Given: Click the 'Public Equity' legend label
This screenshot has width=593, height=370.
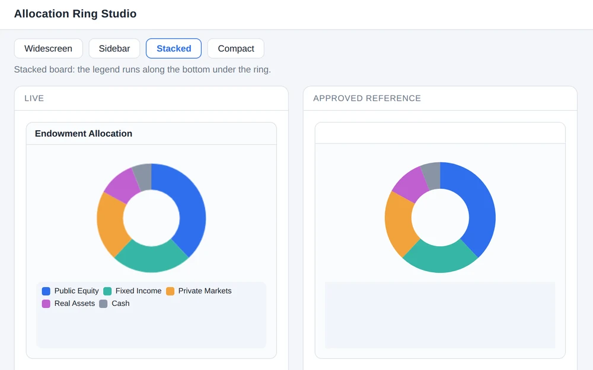Looking at the screenshot, I should pyautogui.click(x=76, y=291).
